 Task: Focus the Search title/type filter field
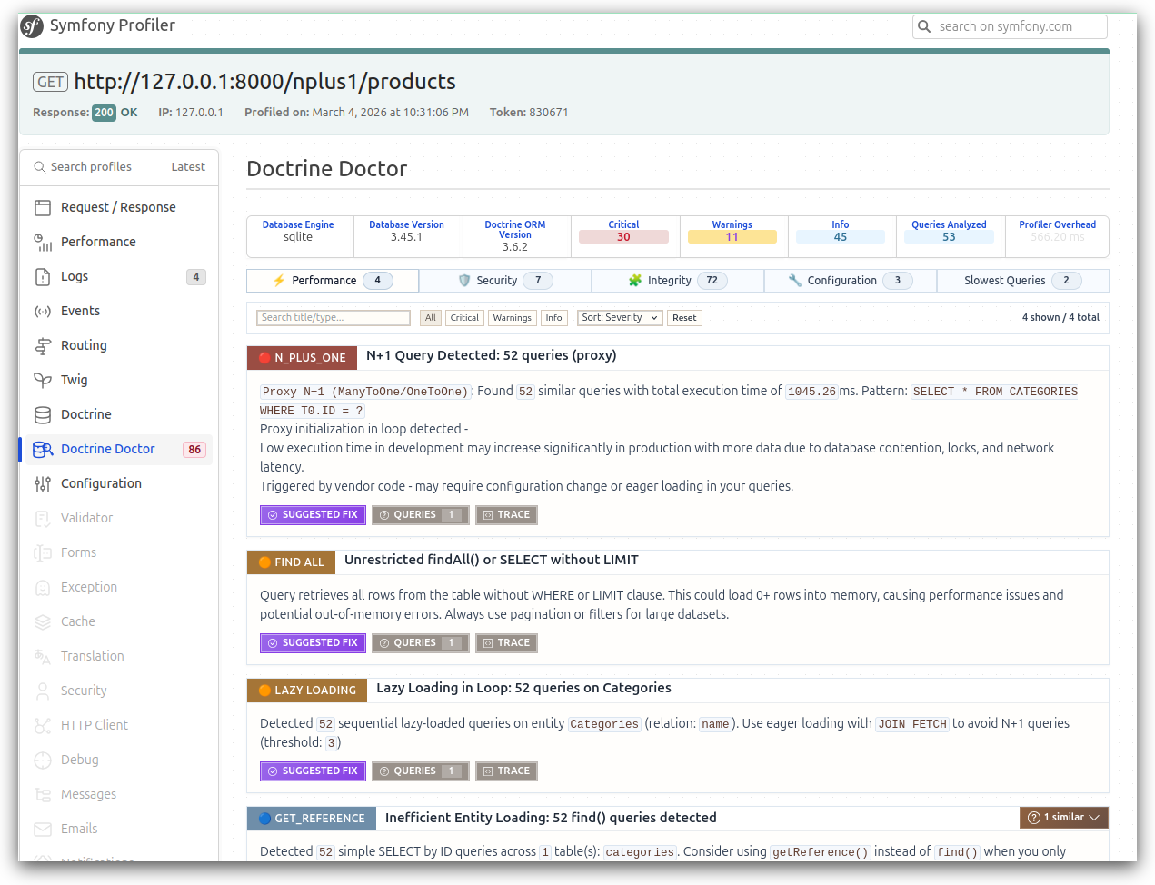tap(334, 318)
